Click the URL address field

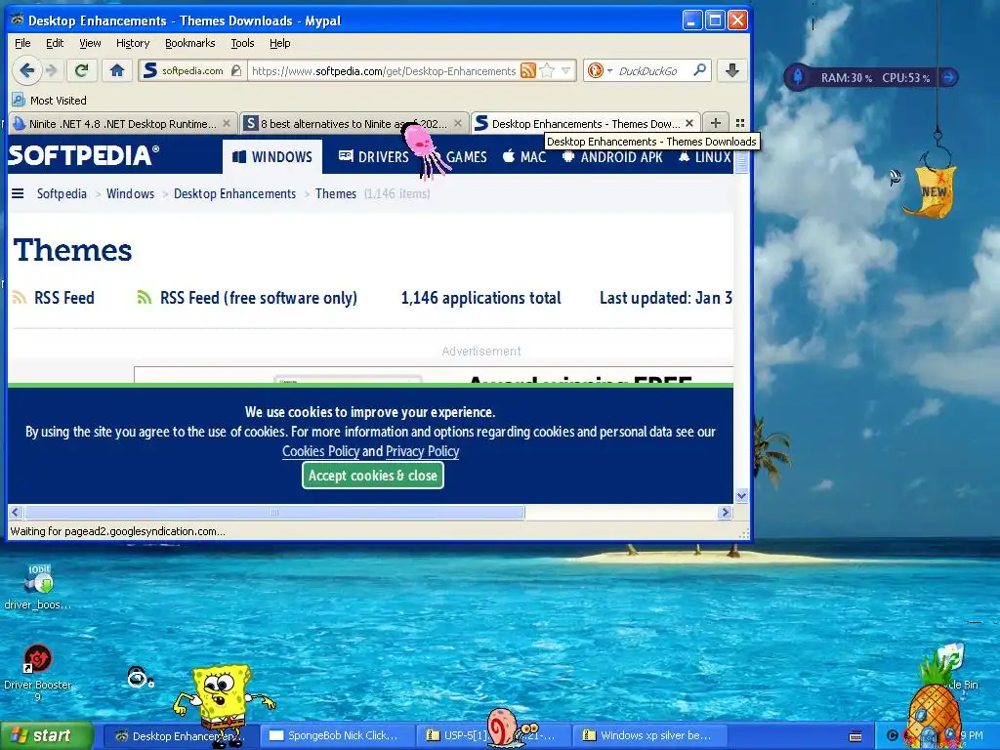(383, 70)
